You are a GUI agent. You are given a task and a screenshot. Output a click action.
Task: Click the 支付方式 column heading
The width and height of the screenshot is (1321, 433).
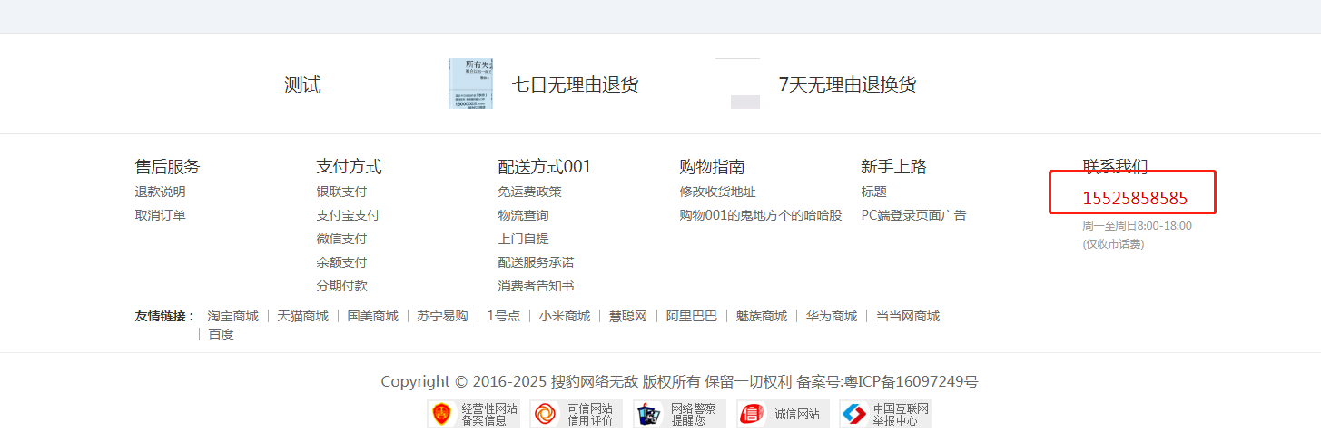350,167
